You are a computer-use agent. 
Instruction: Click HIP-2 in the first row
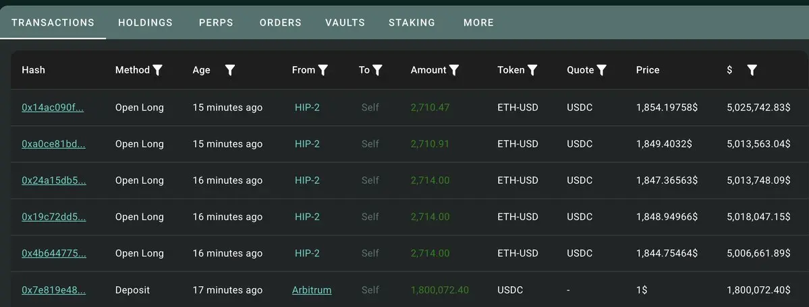[307, 108]
